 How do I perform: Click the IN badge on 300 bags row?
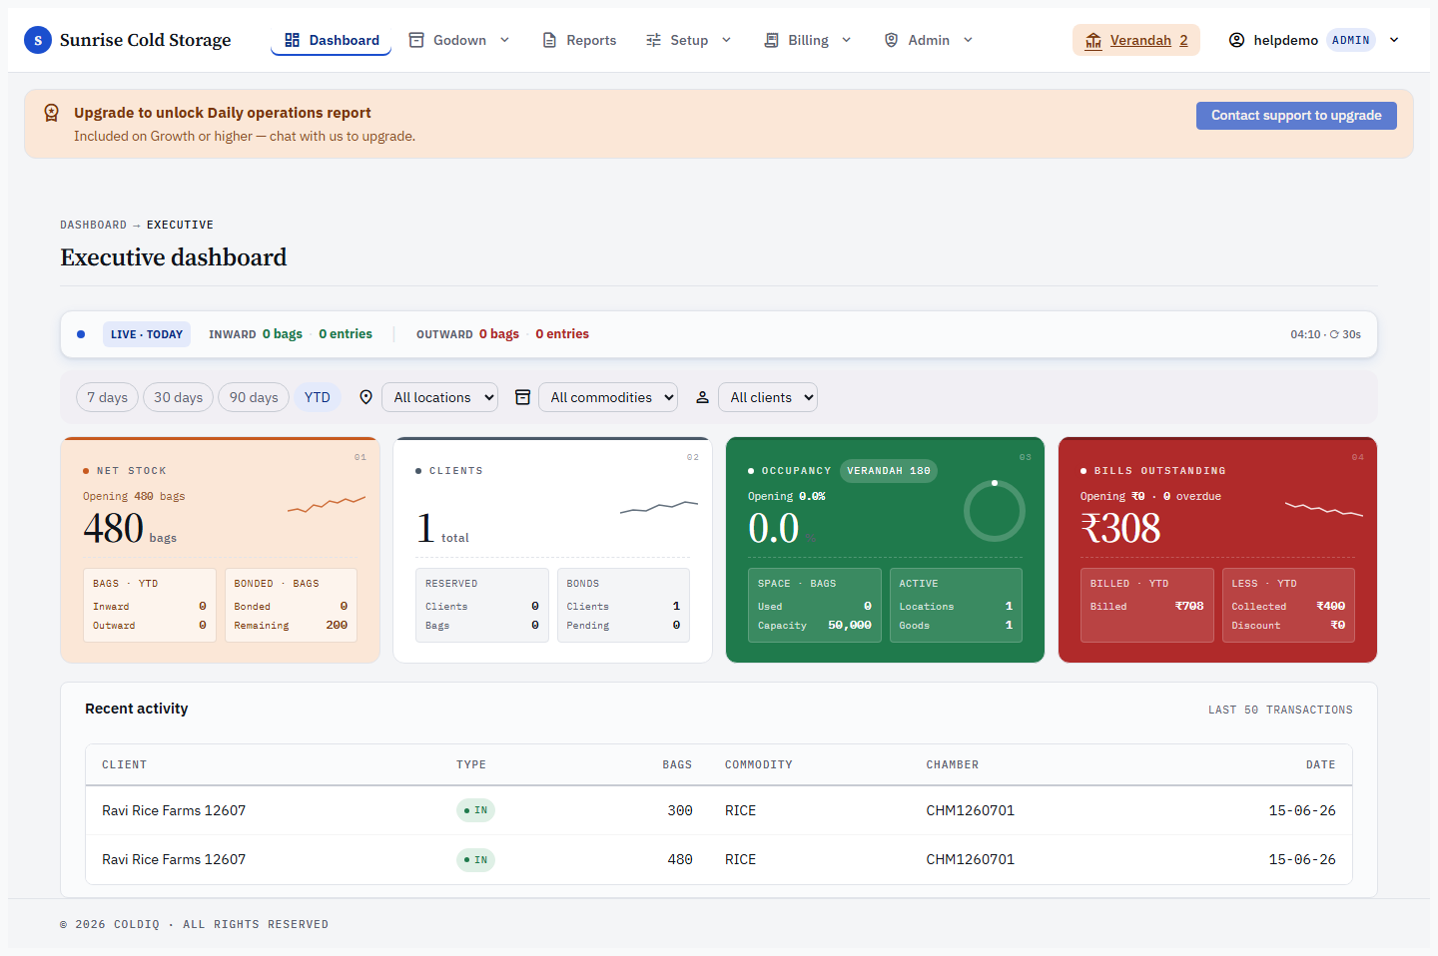[475, 810]
